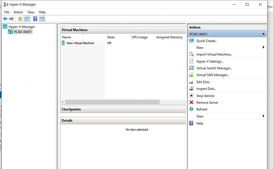Open the View menu in menu bar
Image resolution: width=273 pixels, height=169 pixels.
tap(31, 12)
